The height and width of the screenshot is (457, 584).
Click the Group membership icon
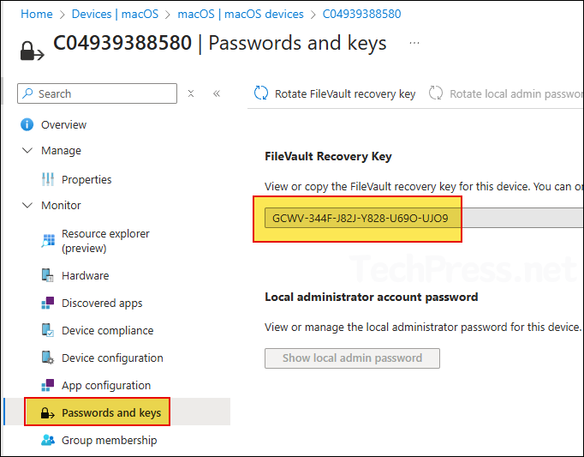[x=48, y=441]
